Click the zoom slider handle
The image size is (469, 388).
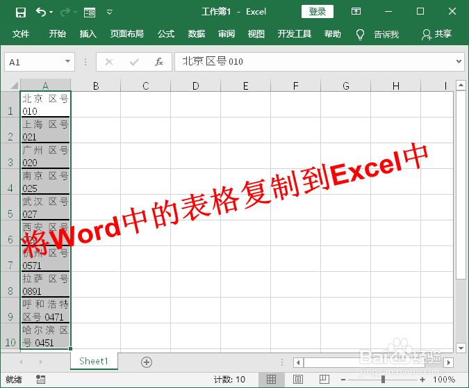point(383,380)
